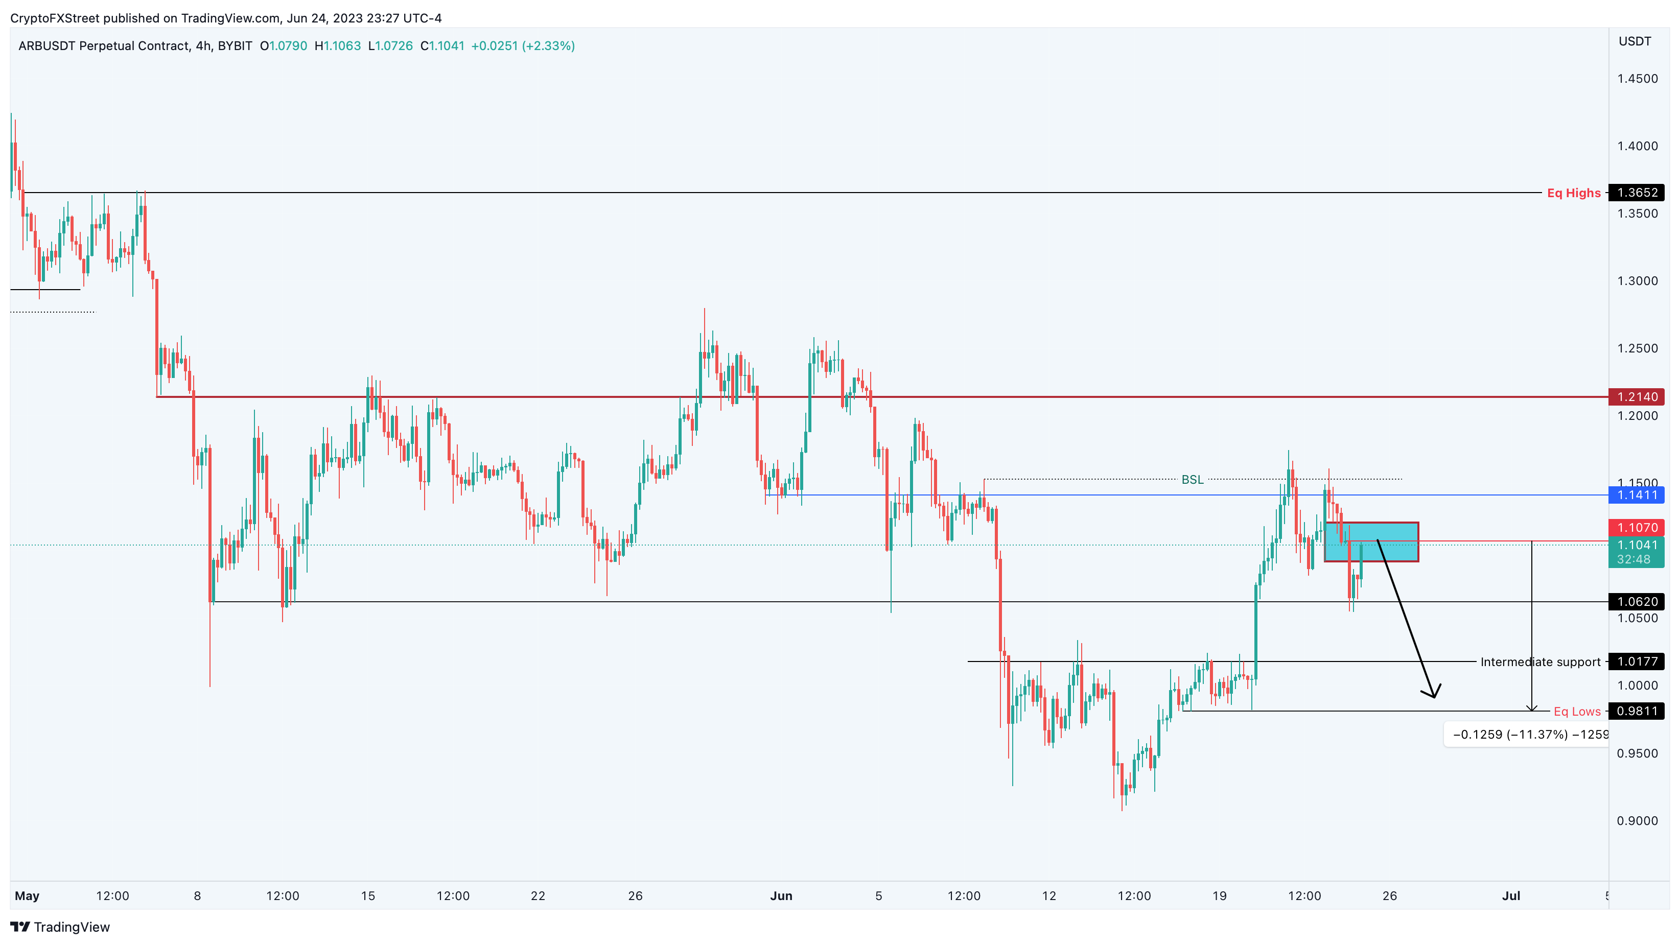Click the -0.1259 (-11.37%) measurement tooltip
1680x945 pixels.
point(1527,735)
